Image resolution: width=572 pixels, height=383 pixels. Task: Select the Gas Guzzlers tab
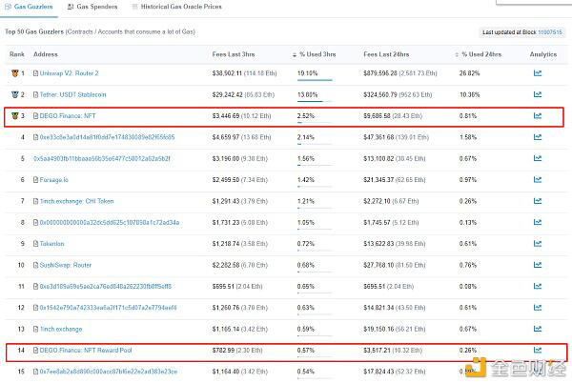29,7
